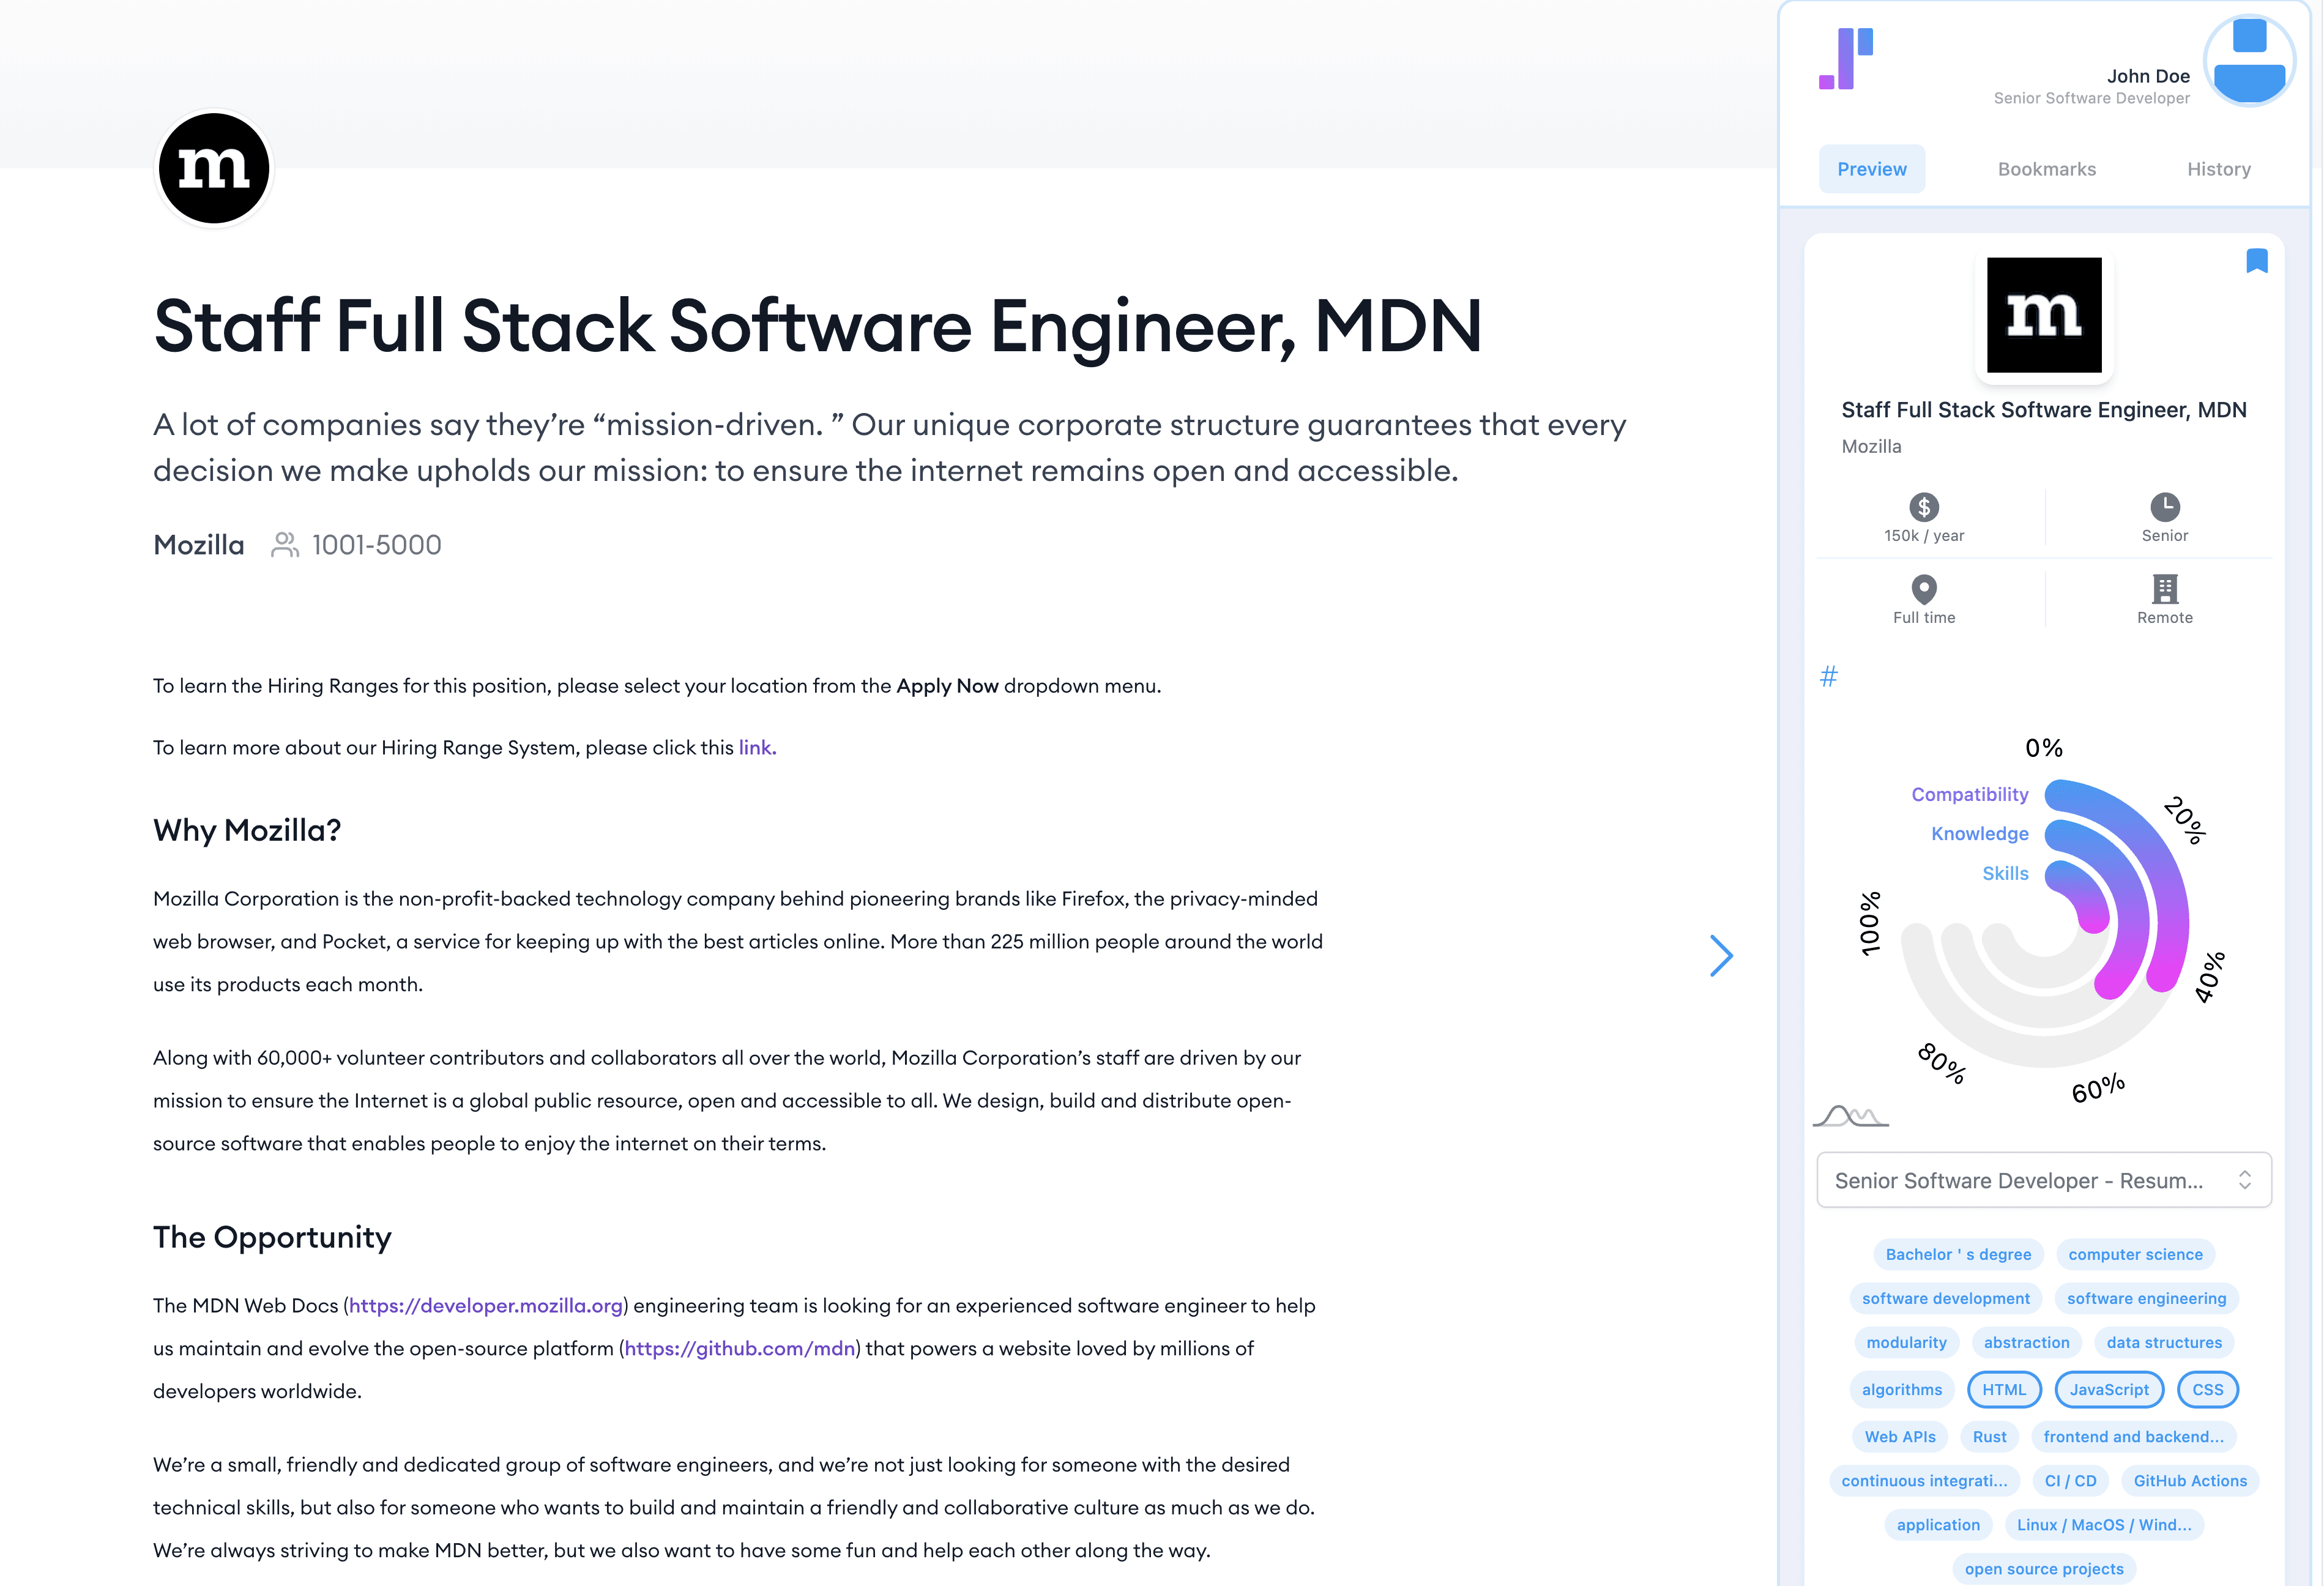Screen dimensions: 2324x1586
Task: Toggle the CSS skill tag
Action: click(x=2208, y=1390)
